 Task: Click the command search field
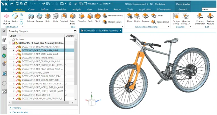point(209,9)
